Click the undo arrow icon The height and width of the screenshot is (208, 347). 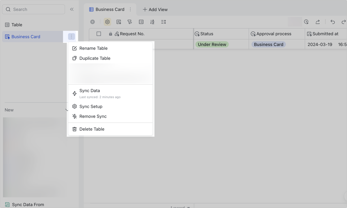click(x=333, y=22)
